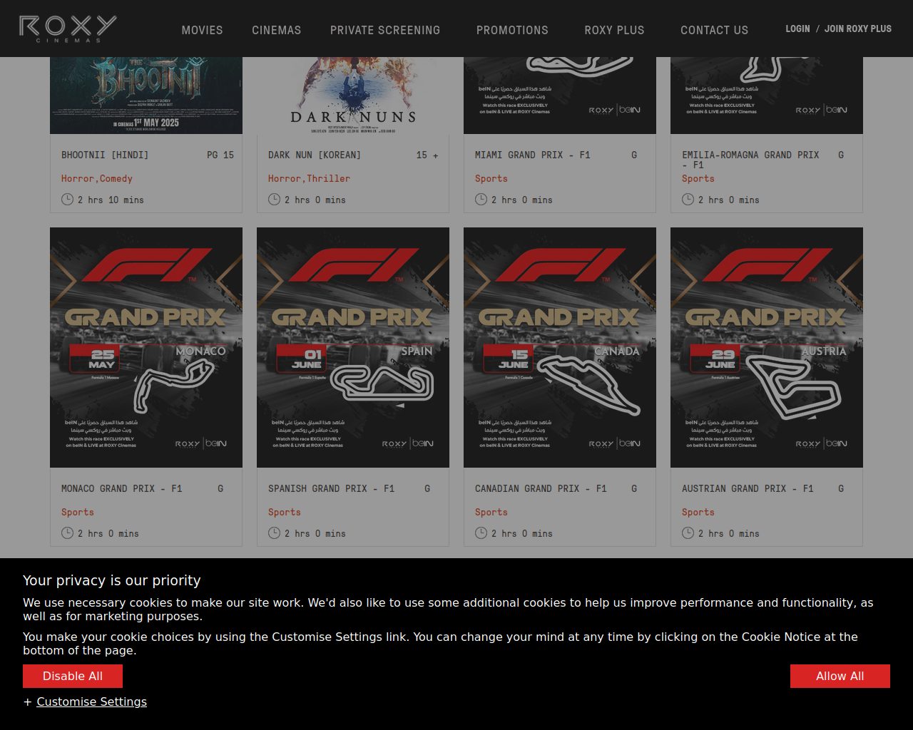Click the Roxy Cinemas logo
This screenshot has width=913, height=730.
[x=68, y=29]
